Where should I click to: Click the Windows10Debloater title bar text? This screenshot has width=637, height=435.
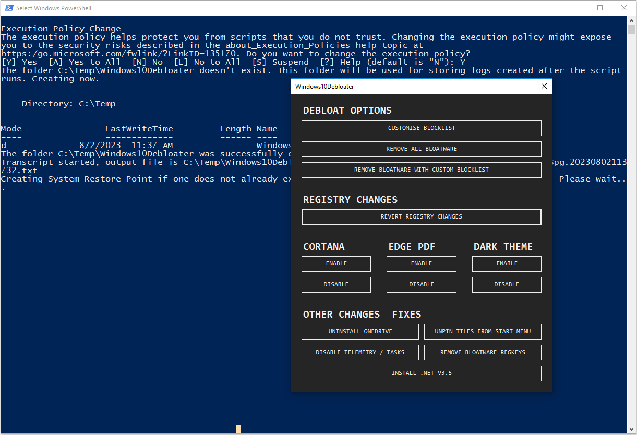click(x=324, y=87)
